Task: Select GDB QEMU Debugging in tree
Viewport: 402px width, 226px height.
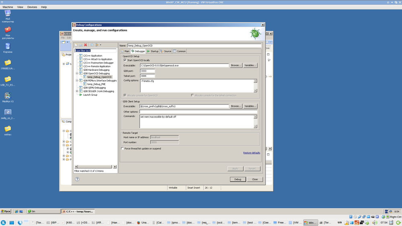Action: pos(94,88)
